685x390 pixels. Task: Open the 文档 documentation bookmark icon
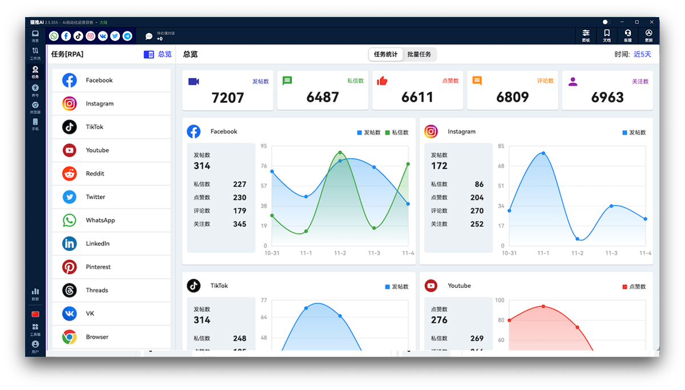(607, 35)
